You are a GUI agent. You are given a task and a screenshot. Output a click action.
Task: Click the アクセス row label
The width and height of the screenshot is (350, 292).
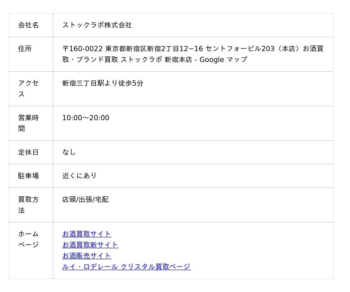click(28, 88)
